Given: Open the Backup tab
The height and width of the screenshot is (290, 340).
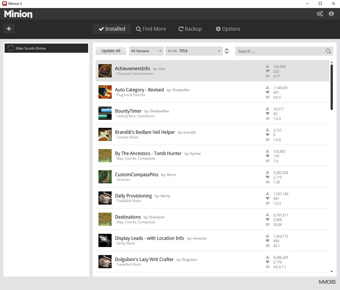Looking at the screenshot, I should click(x=190, y=29).
